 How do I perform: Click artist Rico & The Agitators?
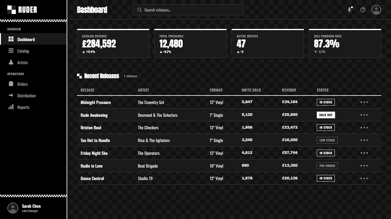154,141
